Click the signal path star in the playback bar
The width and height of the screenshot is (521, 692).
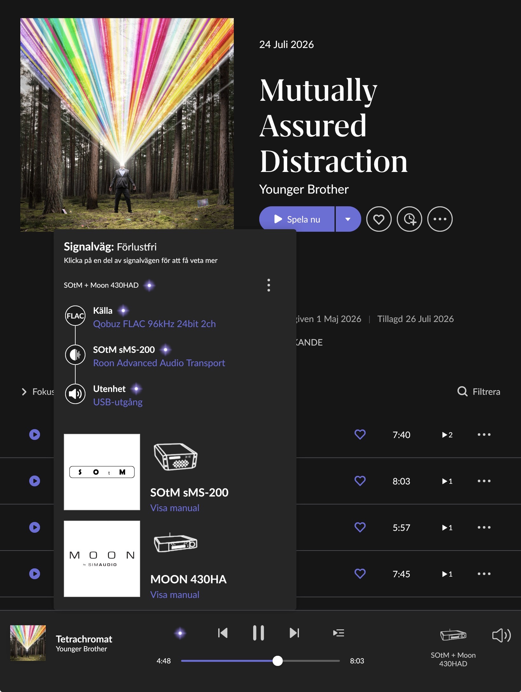[180, 633]
